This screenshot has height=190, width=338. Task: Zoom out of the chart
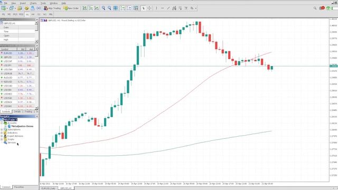[109, 8]
